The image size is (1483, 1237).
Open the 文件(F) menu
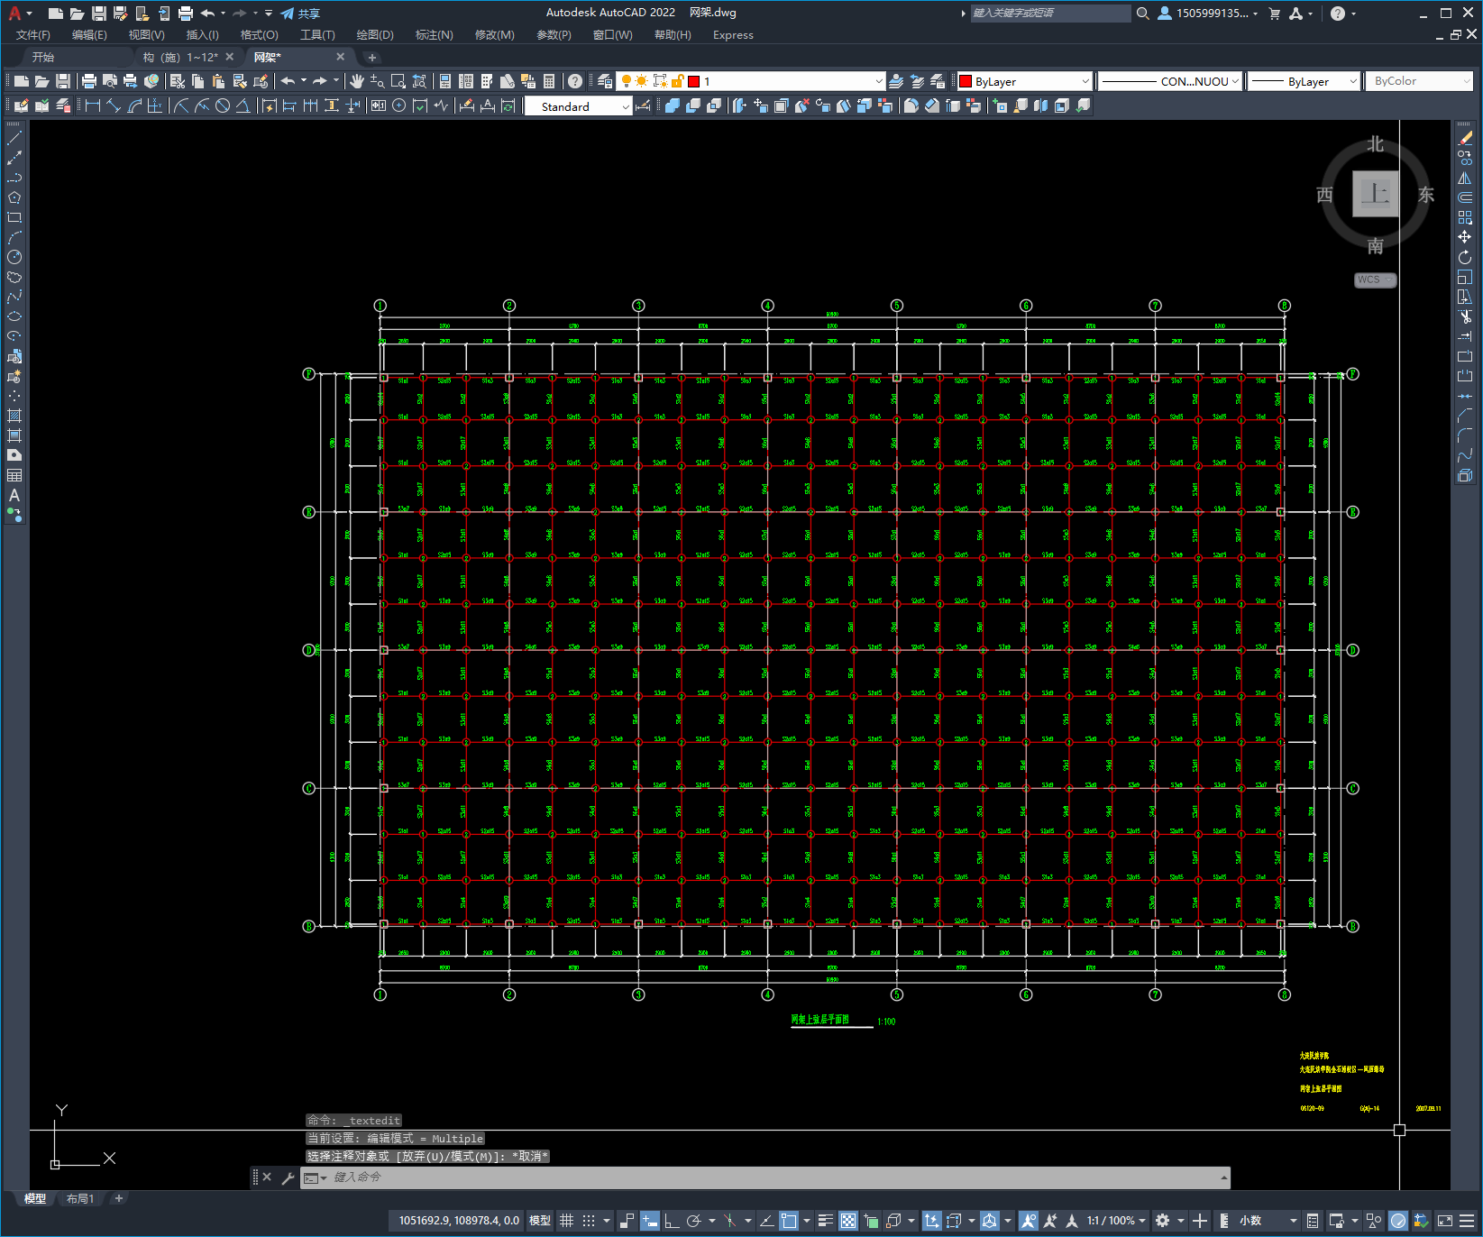33,35
